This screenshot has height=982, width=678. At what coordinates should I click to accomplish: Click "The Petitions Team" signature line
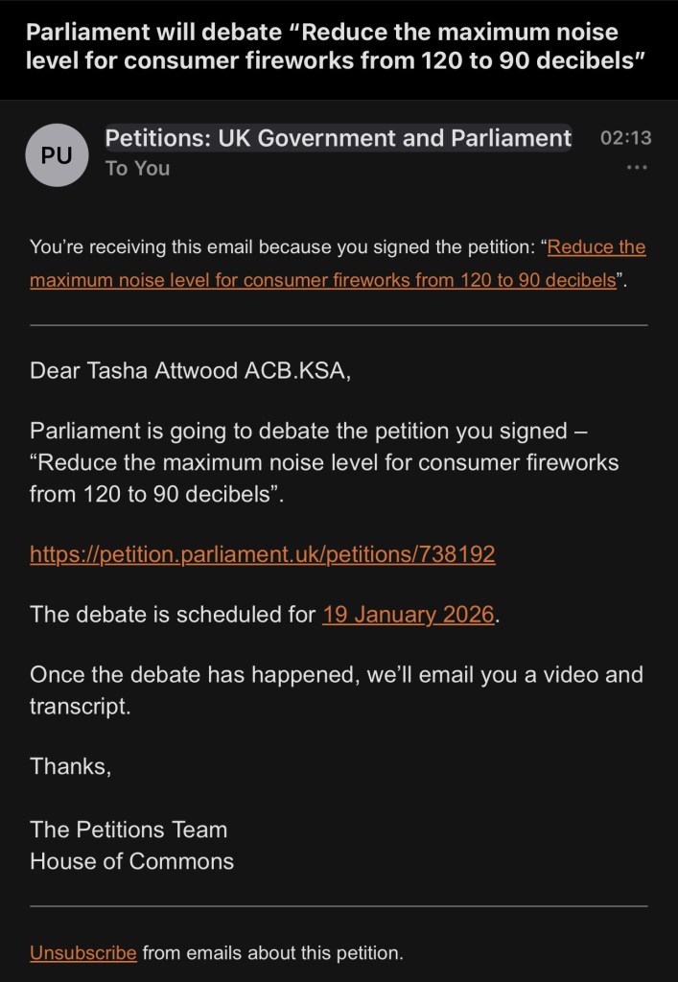coord(129,830)
